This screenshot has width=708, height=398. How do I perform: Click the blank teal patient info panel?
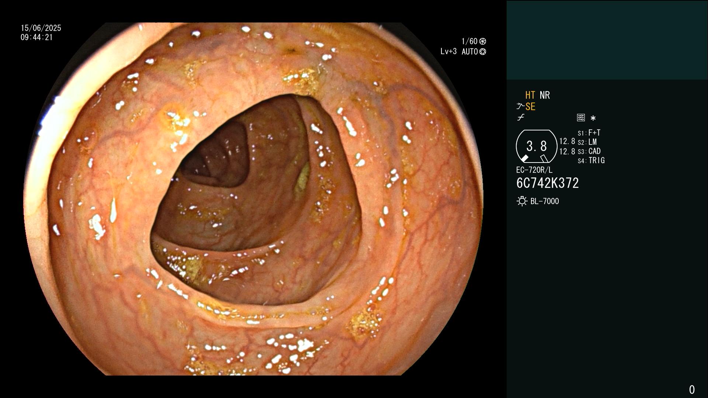point(607,40)
